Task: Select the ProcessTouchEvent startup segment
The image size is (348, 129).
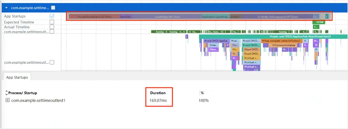Action: click(94, 17)
